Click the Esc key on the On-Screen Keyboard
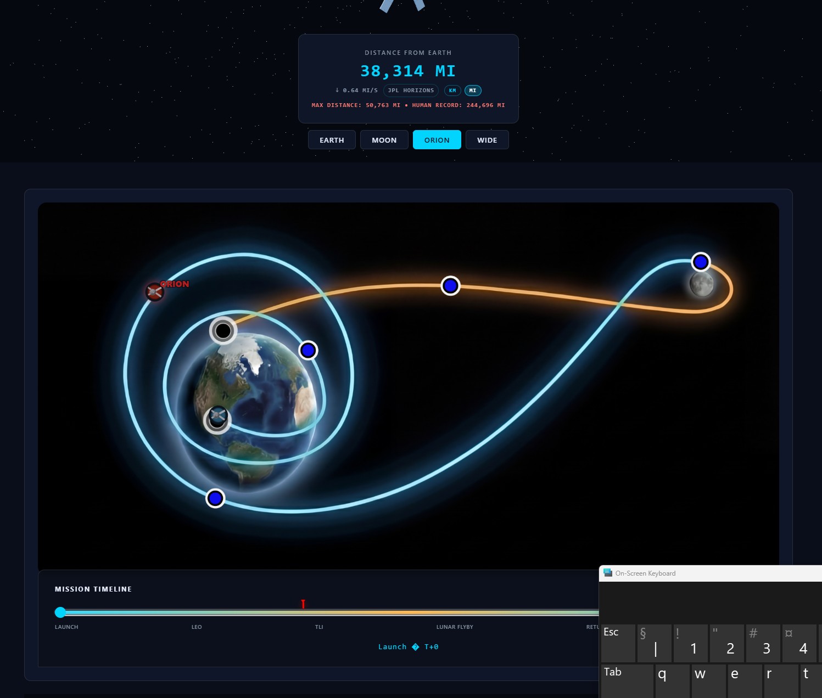 tap(618, 643)
